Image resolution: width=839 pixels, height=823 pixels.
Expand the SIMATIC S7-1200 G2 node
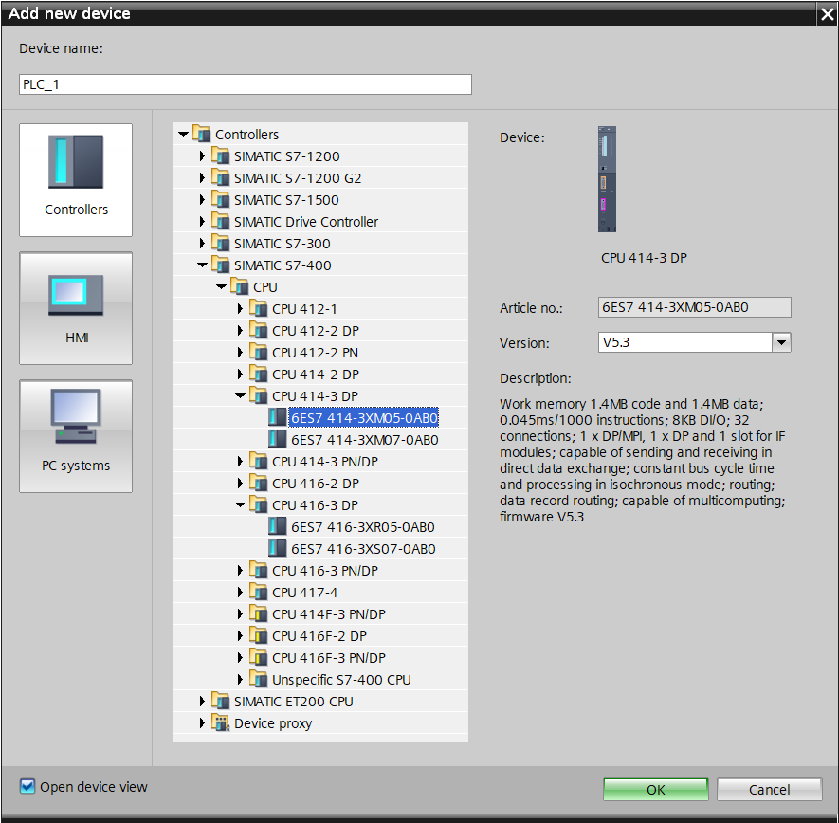202,177
